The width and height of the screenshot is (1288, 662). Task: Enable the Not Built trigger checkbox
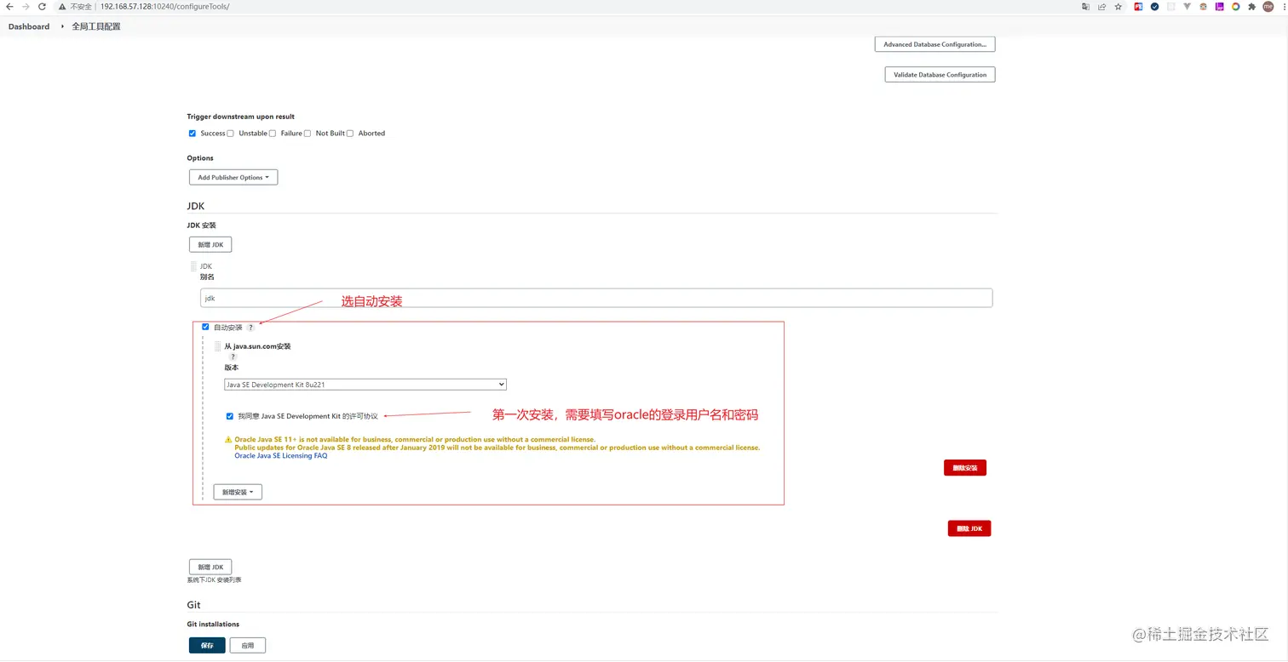[308, 133]
